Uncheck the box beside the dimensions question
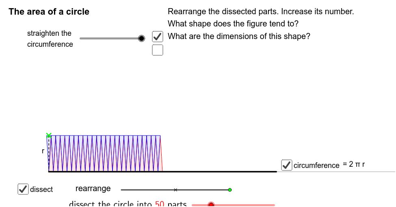396x207 pixels. point(158,37)
